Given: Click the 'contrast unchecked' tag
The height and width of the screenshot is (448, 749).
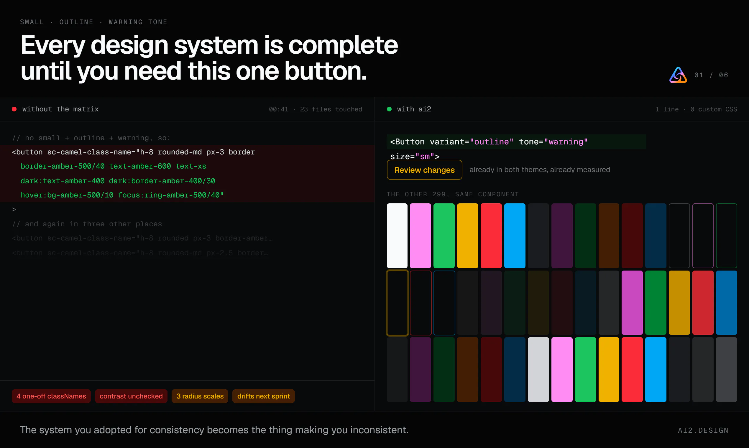Looking at the screenshot, I should tap(131, 396).
